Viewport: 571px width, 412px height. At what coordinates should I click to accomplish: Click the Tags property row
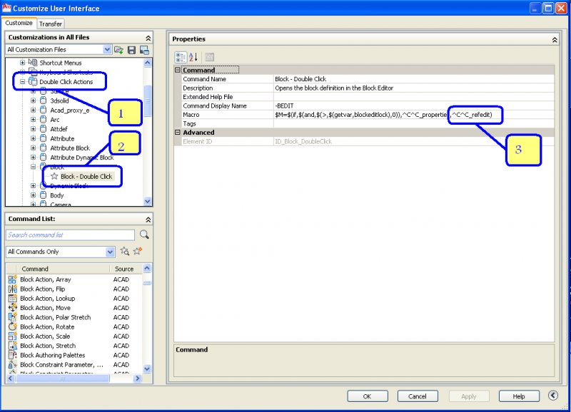click(x=368, y=123)
